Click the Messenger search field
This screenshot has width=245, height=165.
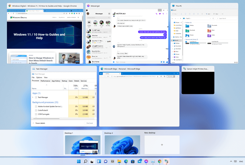pos(98,17)
